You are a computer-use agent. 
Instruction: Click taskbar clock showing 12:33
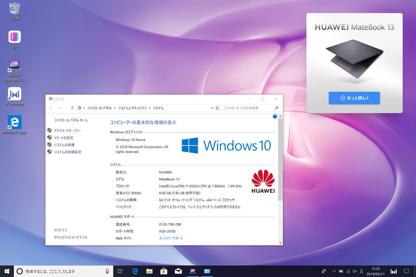click(375, 271)
